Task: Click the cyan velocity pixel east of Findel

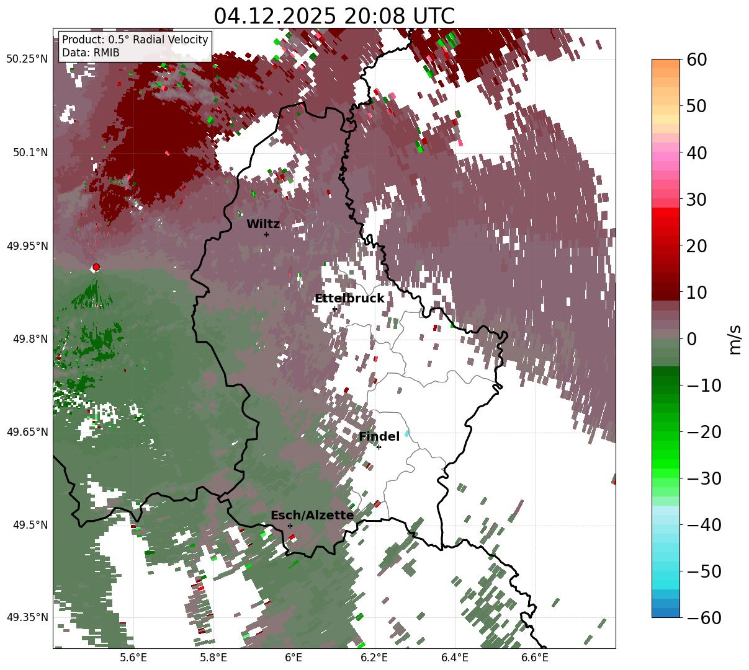Action: click(x=407, y=433)
